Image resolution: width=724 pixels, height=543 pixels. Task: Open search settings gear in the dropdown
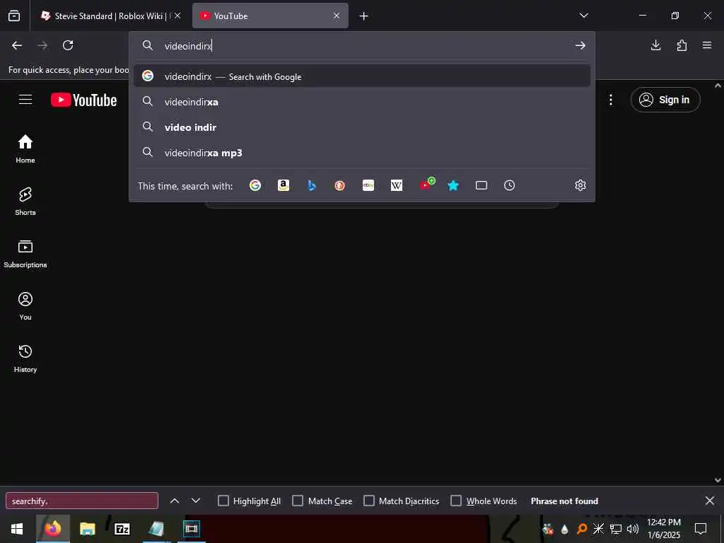click(x=580, y=186)
